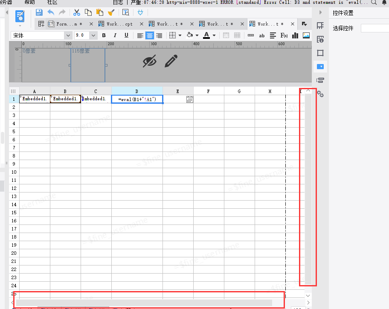Open floating element square icon
This screenshot has height=309, width=389.
(320, 53)
